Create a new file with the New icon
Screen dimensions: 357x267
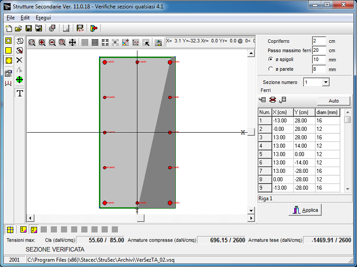tap(8, 28)
